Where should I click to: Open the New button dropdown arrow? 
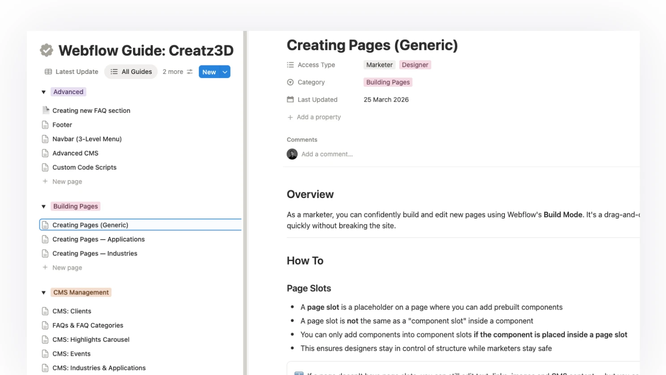(225, 72)
